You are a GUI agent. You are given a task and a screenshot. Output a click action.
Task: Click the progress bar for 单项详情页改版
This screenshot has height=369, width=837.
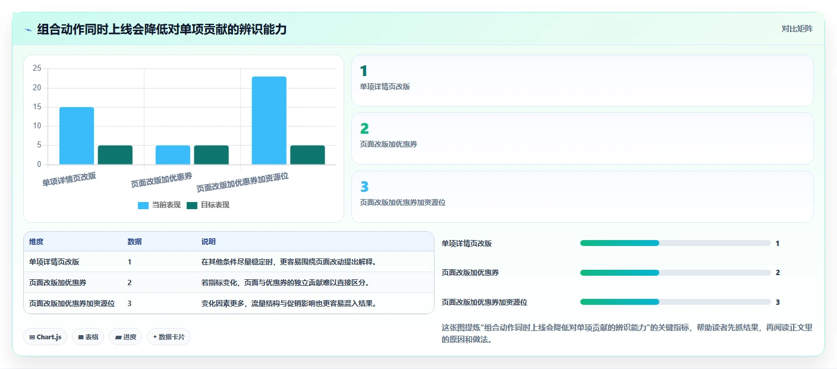(x=675, y=243)
